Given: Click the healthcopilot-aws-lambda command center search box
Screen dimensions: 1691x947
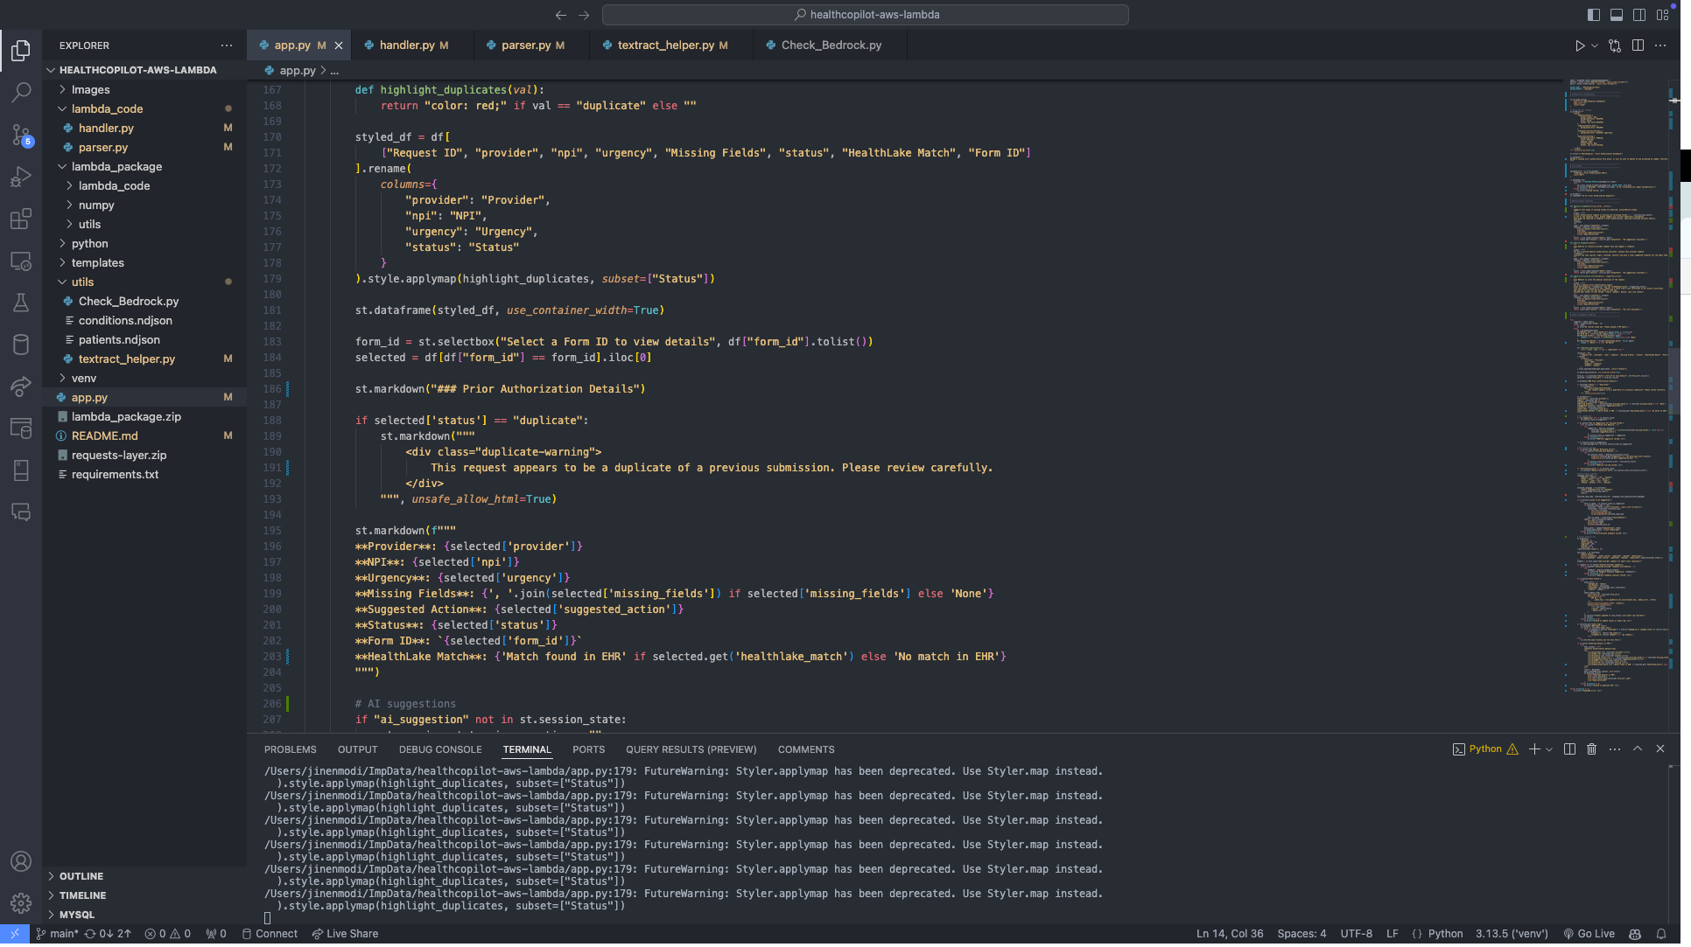Looking at the screenshot, I should coord(865,15).
